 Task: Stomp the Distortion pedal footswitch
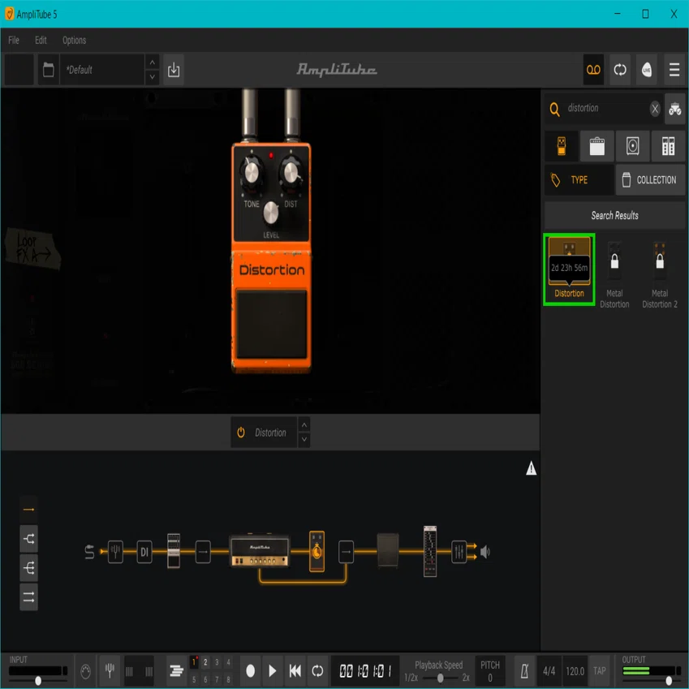pos(272,325)
